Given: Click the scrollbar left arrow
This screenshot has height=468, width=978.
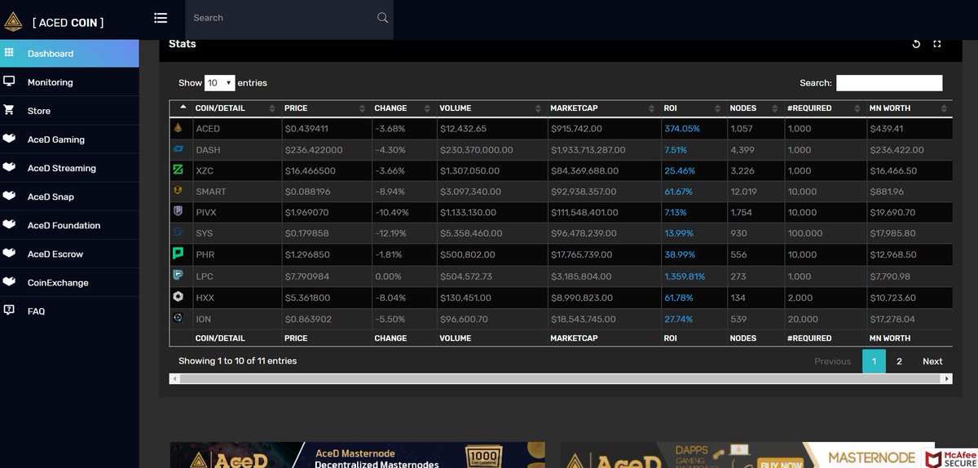Looking at the screenshot, I should point(174,379).
